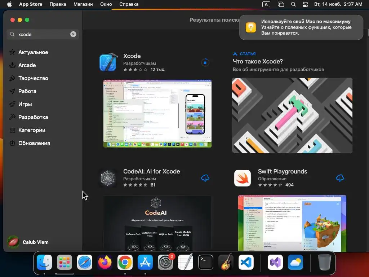
Task: Open the Swift Playgrounds title
Action: click(283, 171)
